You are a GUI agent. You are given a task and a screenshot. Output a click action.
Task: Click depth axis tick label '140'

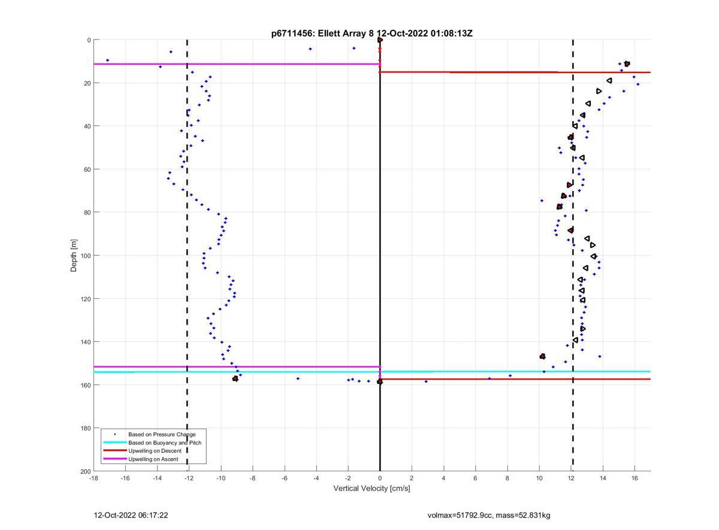(85, 342)
